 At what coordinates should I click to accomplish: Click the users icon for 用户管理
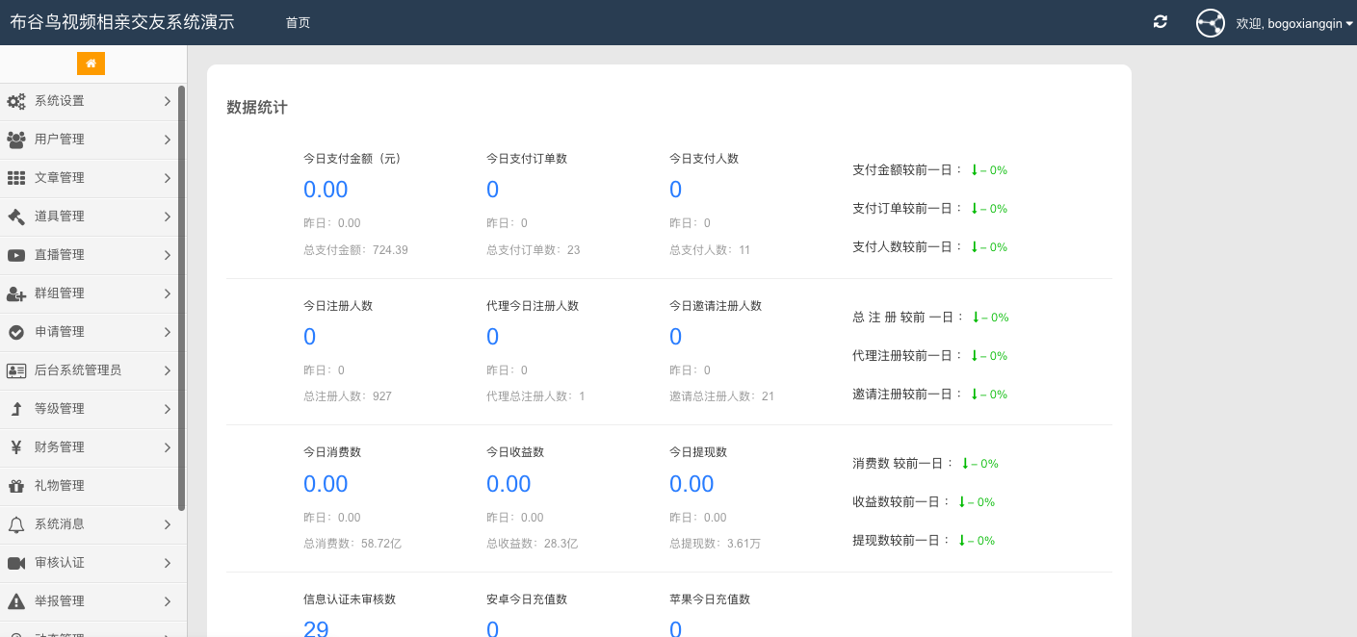pos(16,140)
